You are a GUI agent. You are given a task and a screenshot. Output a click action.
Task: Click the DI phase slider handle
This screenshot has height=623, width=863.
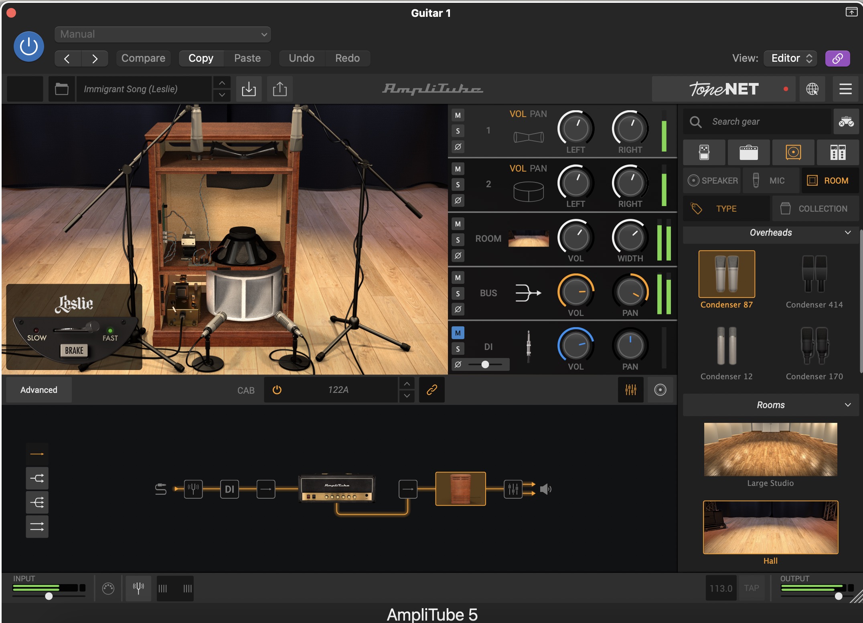(x=485, y=364)
